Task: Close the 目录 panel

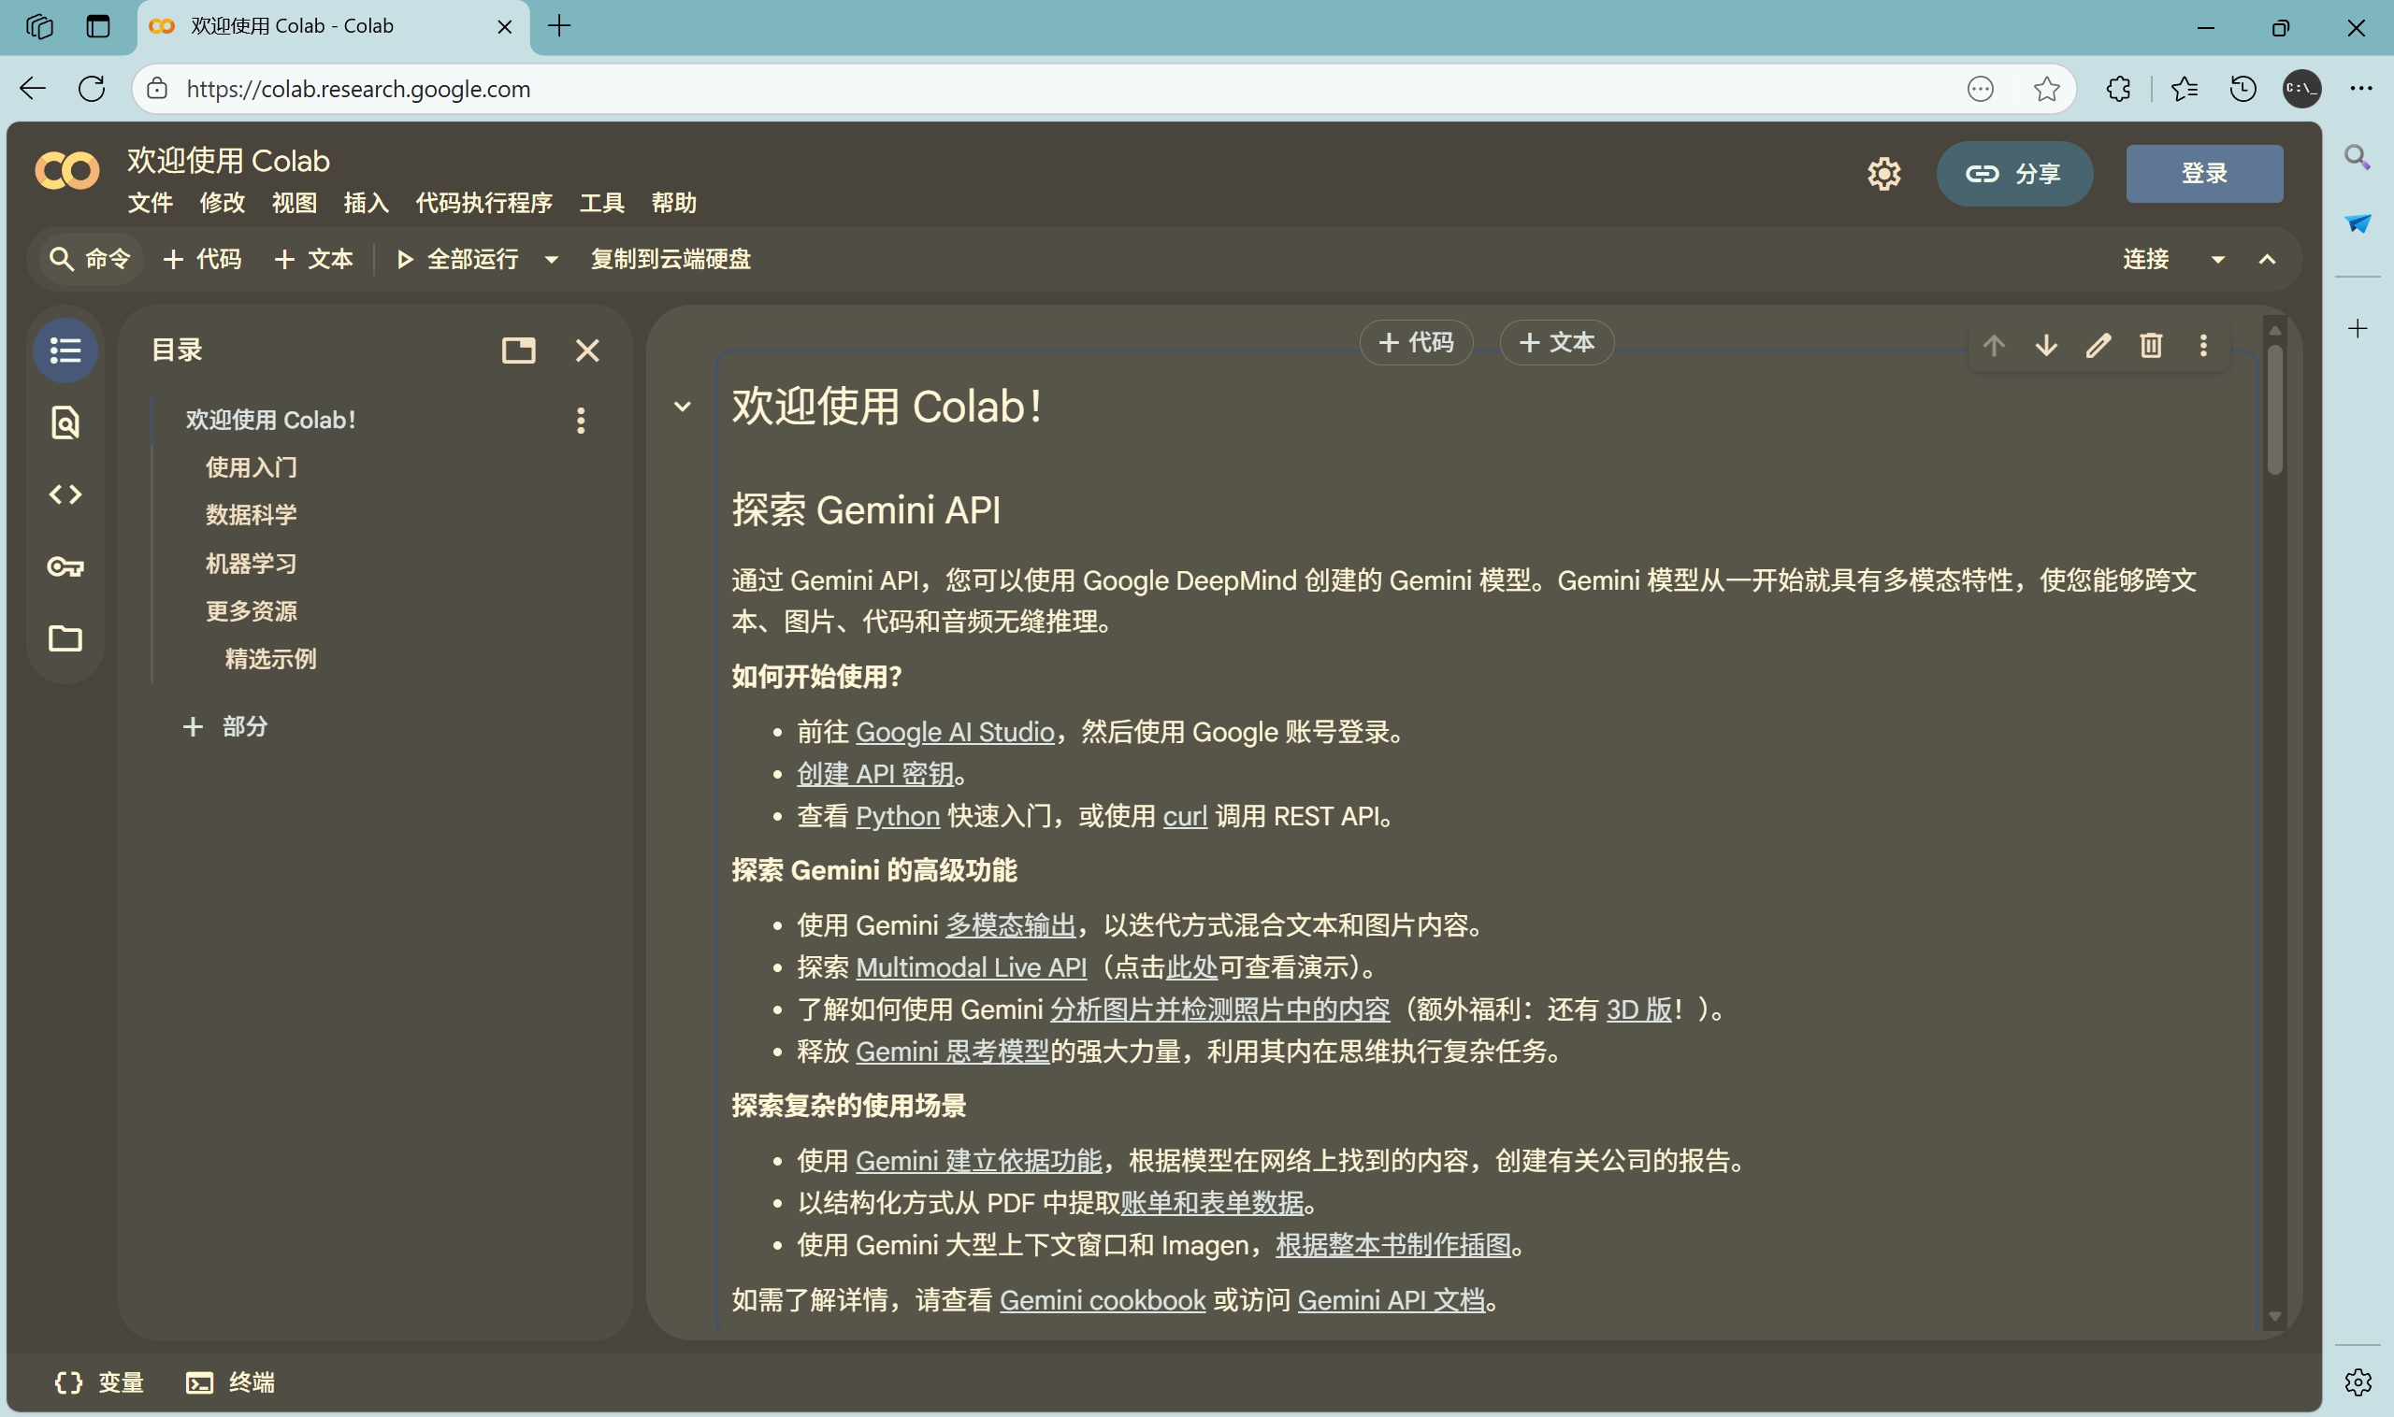Action: [x=586, y=351]
